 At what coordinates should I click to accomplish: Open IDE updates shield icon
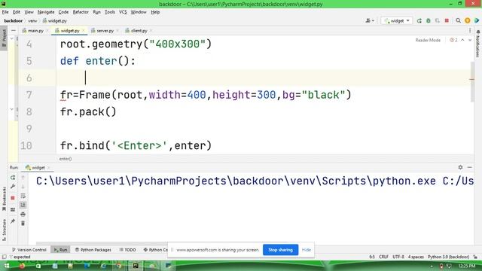tap(468, 20)
